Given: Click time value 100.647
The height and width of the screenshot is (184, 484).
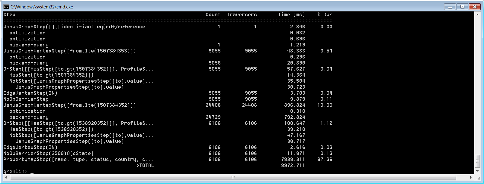Looking at the screenshot, I should tap(295, 123).
